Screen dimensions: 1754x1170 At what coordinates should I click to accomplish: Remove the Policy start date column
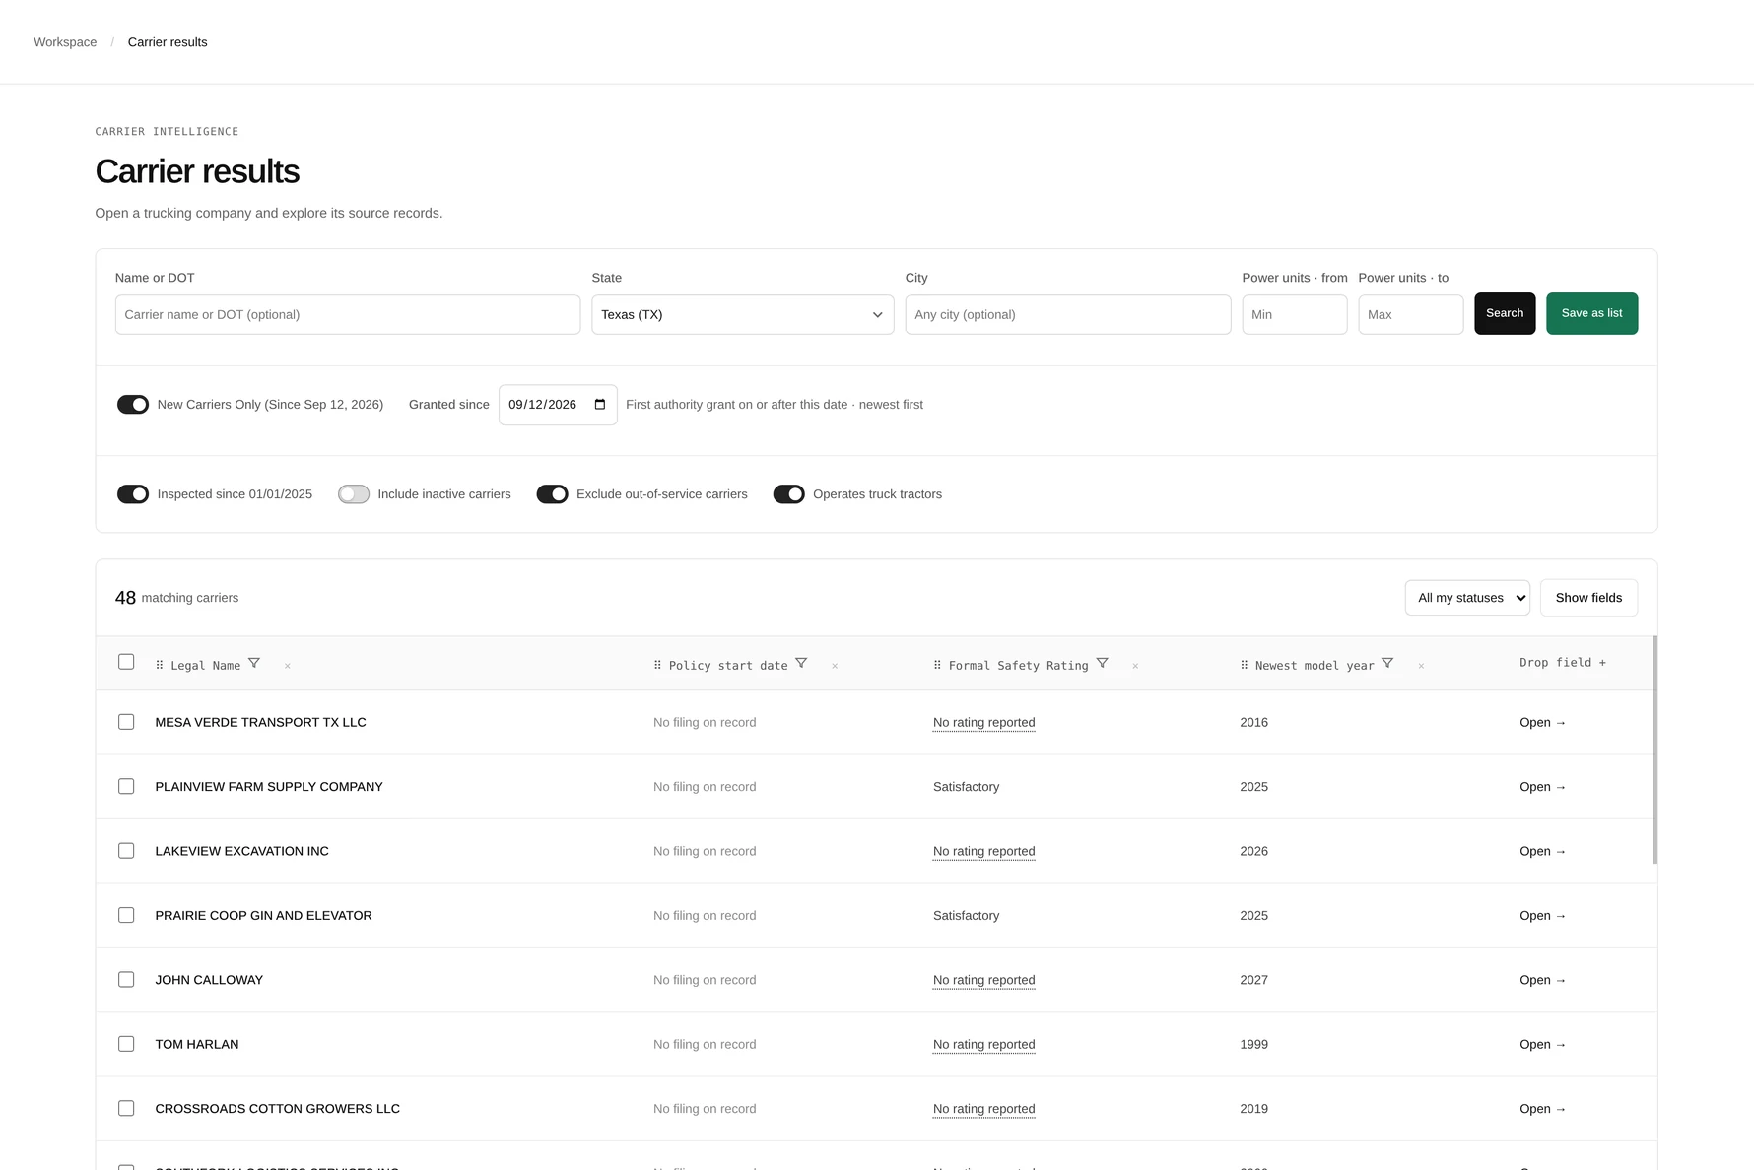pyautogui.click(x=835, y=666)
